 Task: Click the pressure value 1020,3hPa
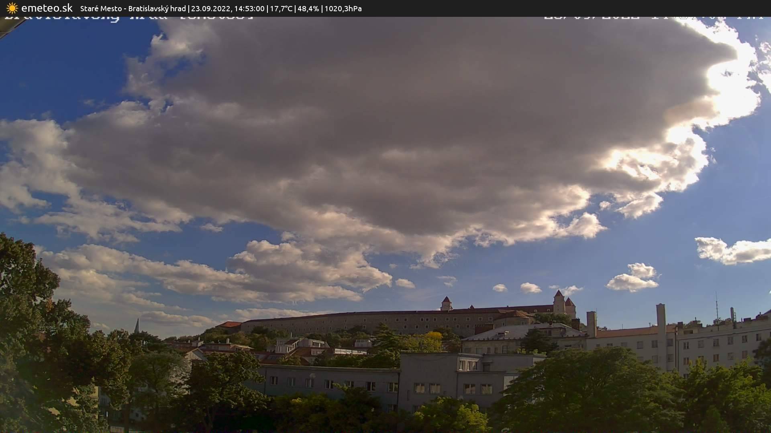[x=343, y=8]
